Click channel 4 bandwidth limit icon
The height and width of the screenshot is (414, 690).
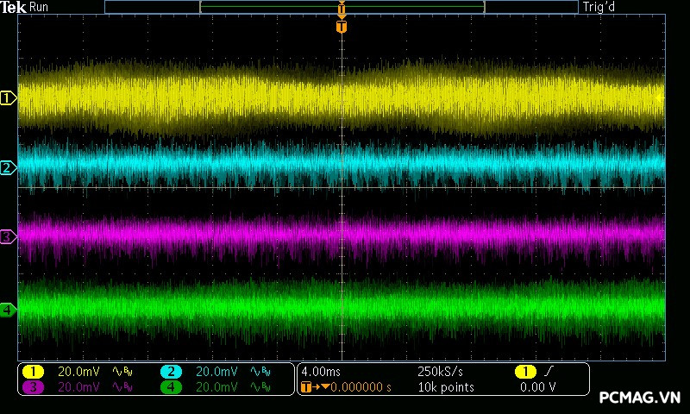pos(258,387)
